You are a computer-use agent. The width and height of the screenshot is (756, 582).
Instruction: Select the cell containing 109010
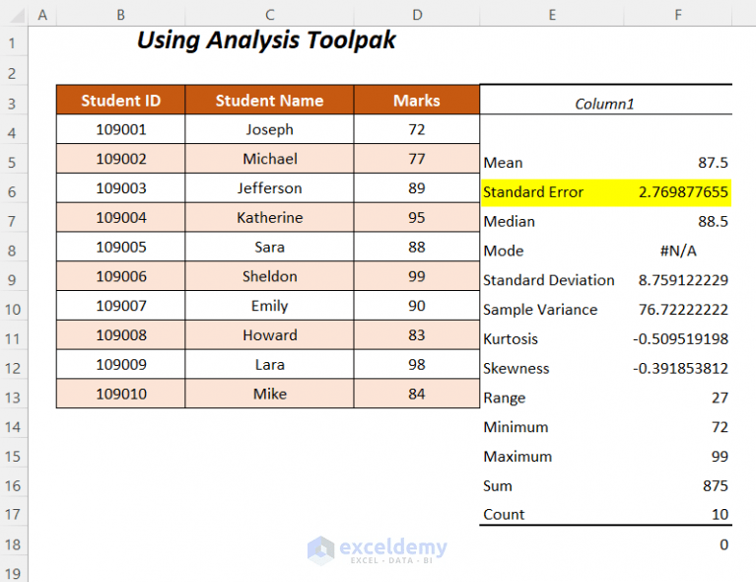[120, 394]
